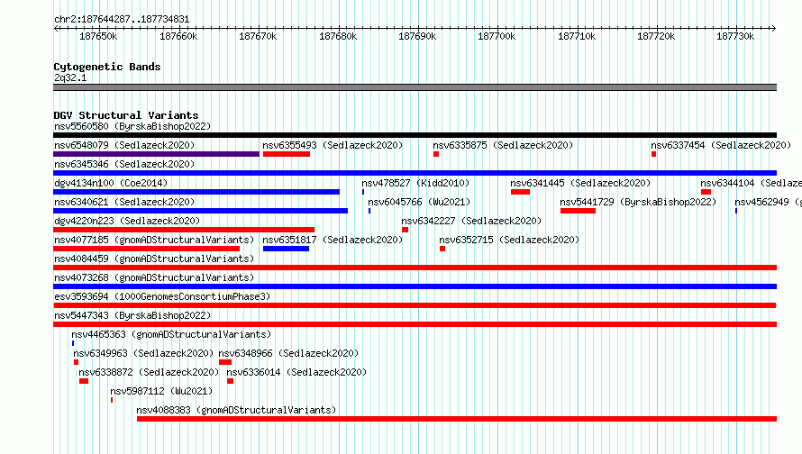Click the red marker under nsv6352715
The height and width of the screenshot is (454, 802).
tap(442, 249)
